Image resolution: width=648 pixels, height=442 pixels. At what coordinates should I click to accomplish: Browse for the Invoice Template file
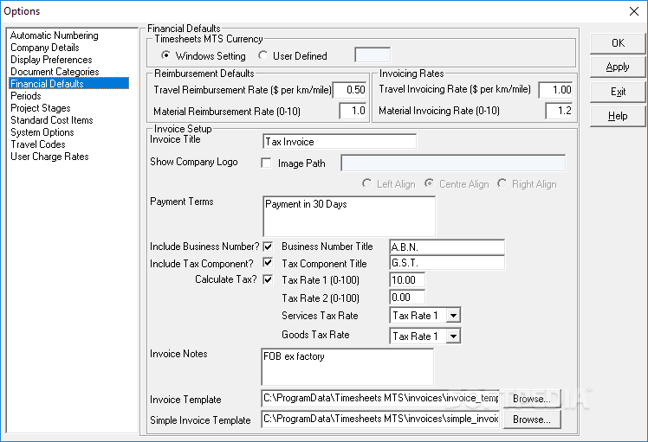tap(532, 398)
